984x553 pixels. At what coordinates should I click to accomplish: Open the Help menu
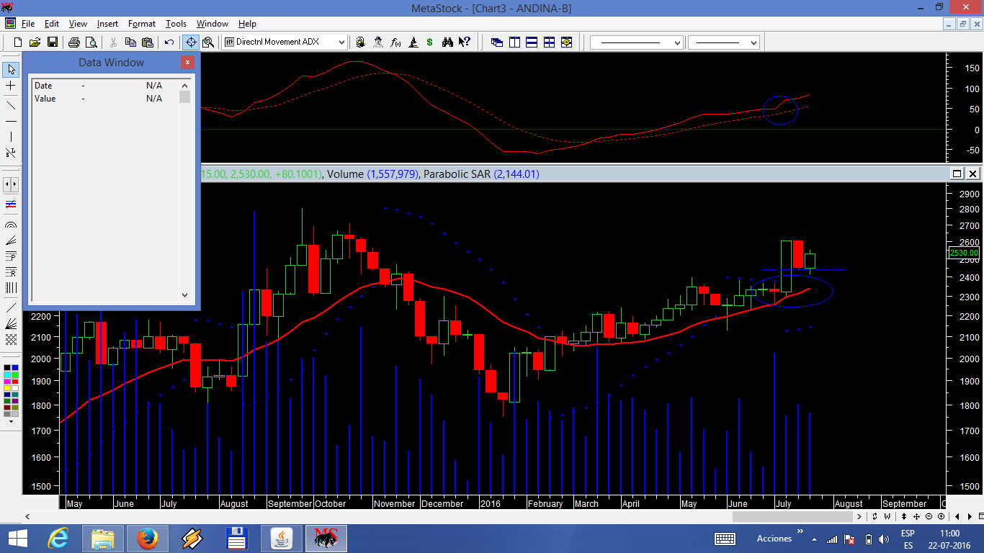(x=247, y=24)
